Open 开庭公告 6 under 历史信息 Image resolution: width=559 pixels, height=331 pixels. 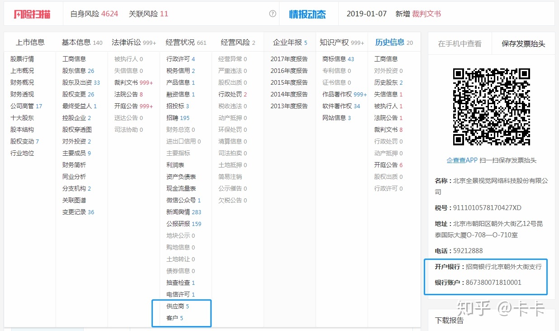pos(388,165)
